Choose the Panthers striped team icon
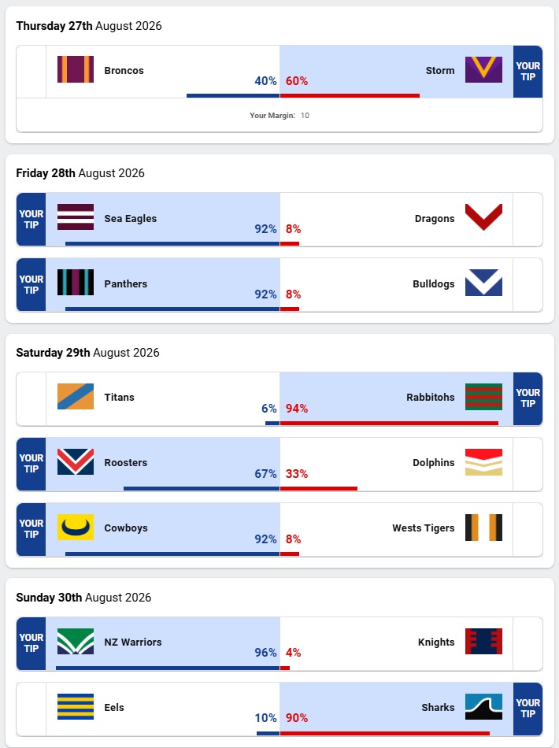 click(x=76, y=283)
